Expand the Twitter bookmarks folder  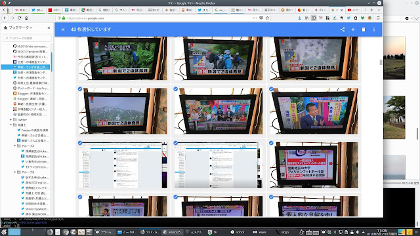coord(11,119)
